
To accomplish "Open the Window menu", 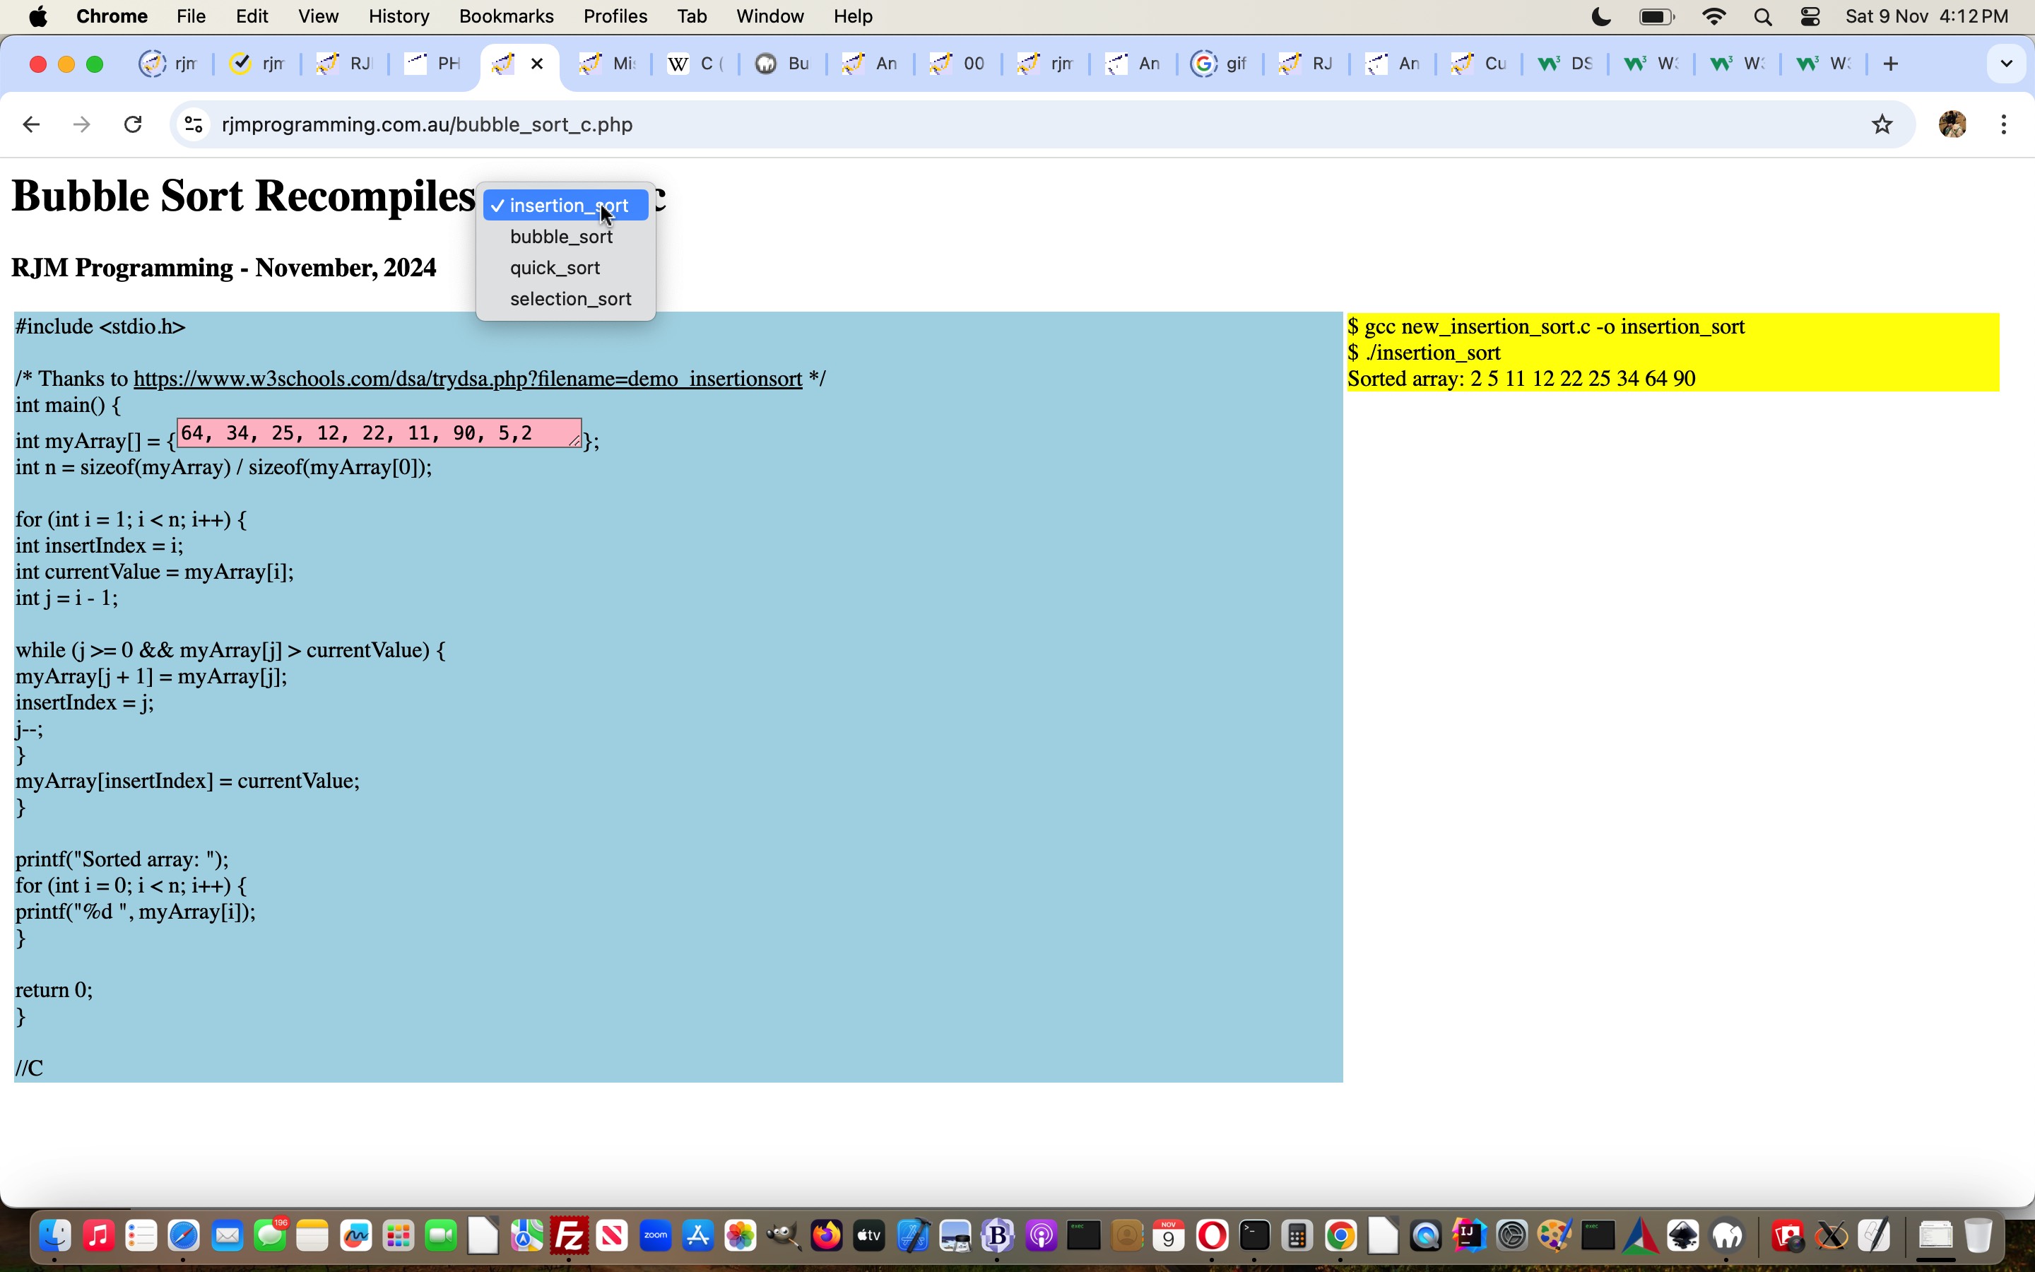I will click(769, 17).
